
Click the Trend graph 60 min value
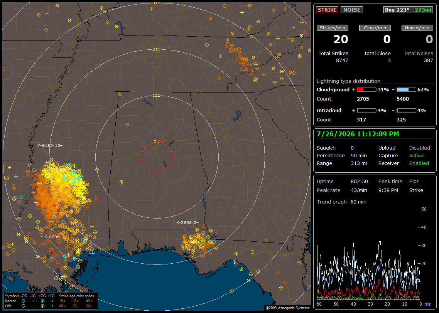click(358, 202)
